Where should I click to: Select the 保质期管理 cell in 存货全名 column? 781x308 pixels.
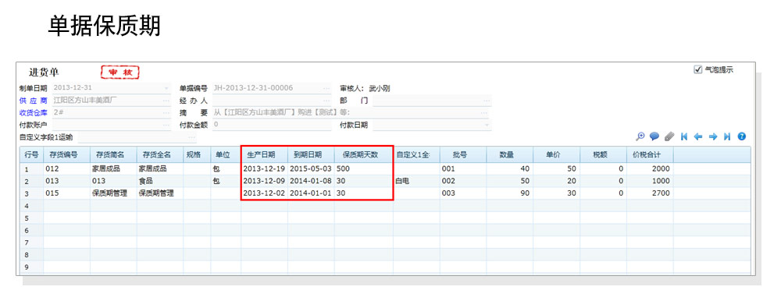click(160, 193)
